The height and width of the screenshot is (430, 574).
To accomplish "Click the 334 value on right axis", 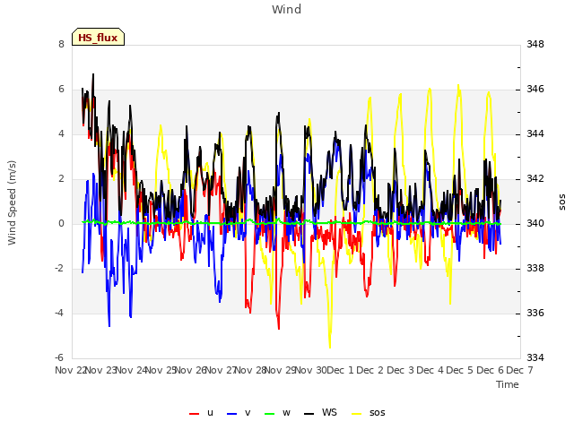I will pyautogui.click(x=535, y=357).
